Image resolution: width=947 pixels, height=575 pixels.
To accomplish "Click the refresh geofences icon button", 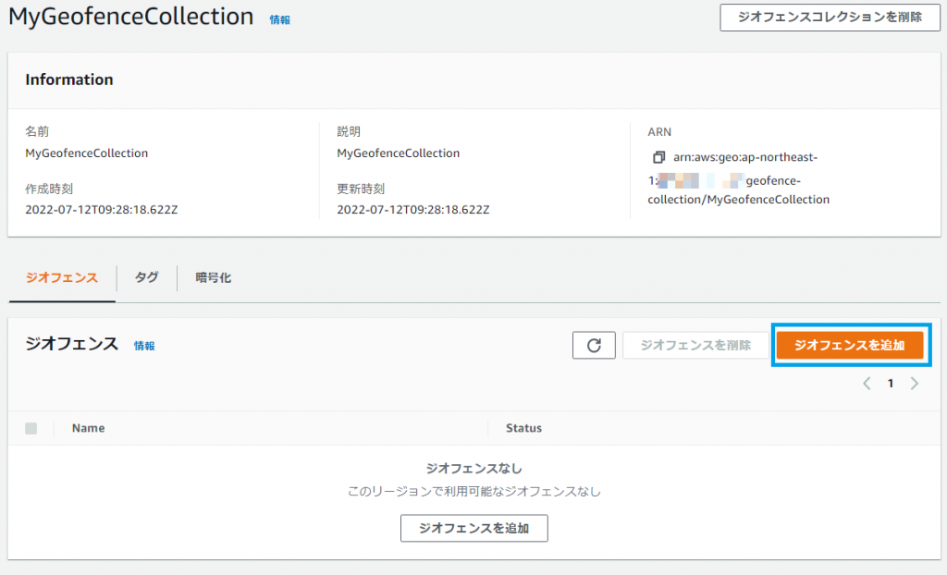I will point(594,346).
